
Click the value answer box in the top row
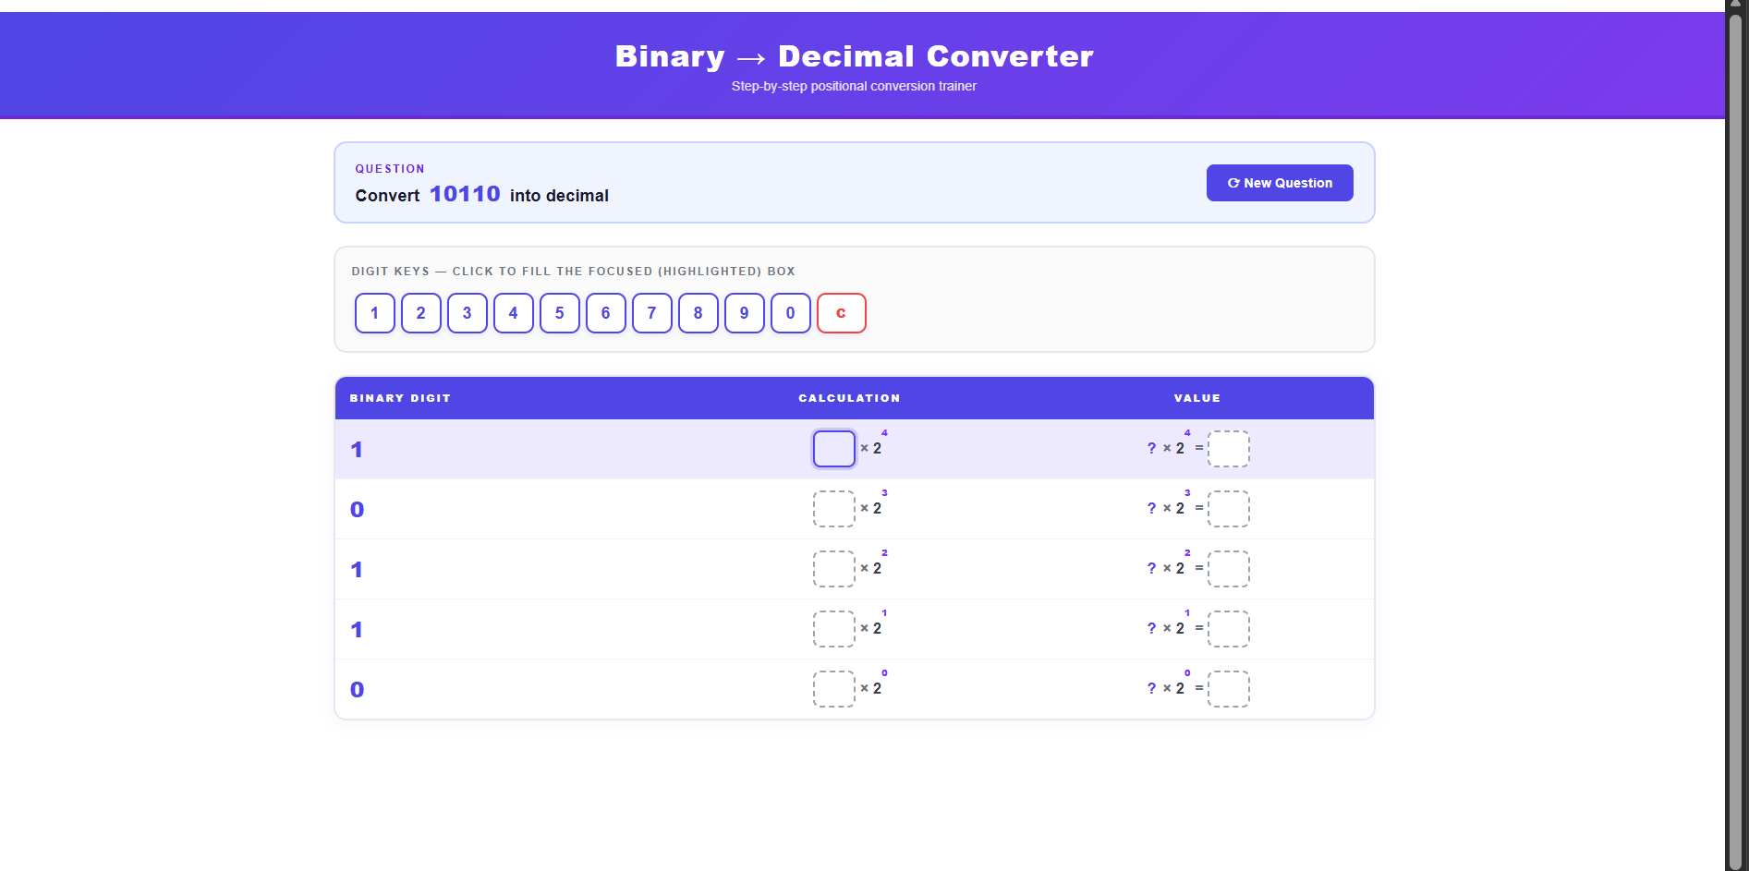[x=1229, y=448]
